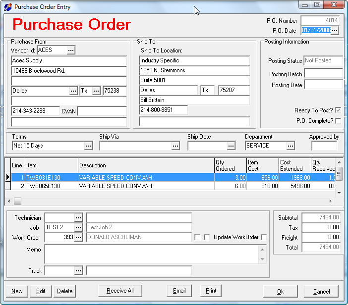Toggle the Ready To Post checkbox
This screenshot has height=305, width=348.
[338, 110]
